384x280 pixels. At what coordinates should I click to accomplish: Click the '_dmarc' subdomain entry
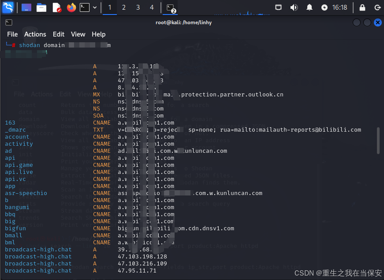[x=15, y=130]
